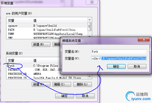The width and height of the screenshot is (152, 103).
Task: Click 新建(N) under user variables
Action: tap(41, 45)
